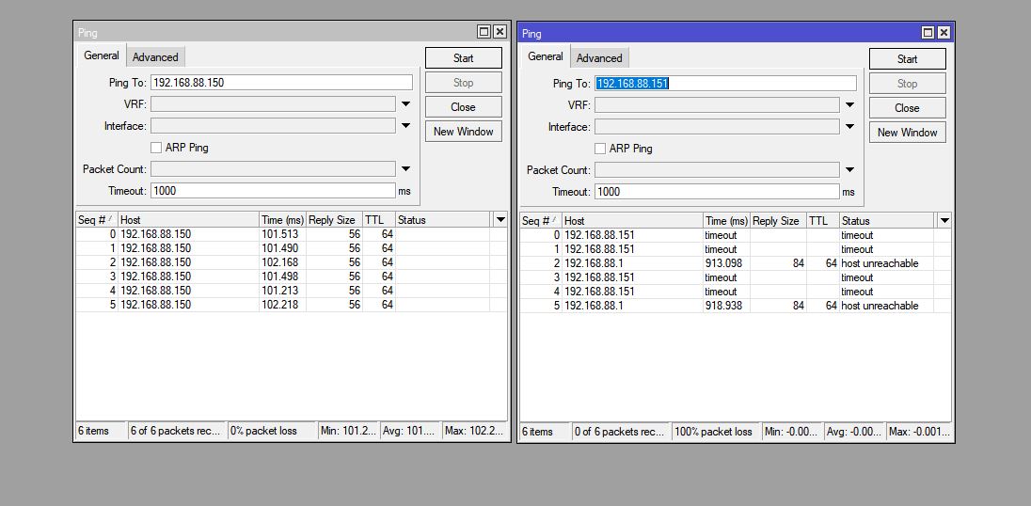This screenshot has height=506, width=1031.
Task: Select left table row with time 102.218
Action: [292, 305]
